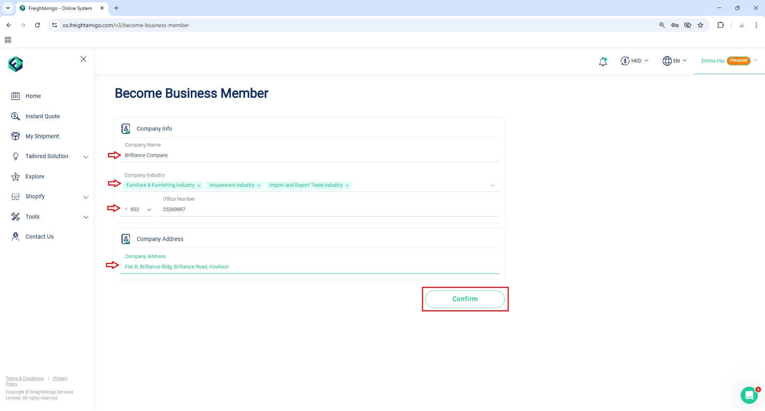
Task: Open the Home calendar icon
Action: coord(16,96)
